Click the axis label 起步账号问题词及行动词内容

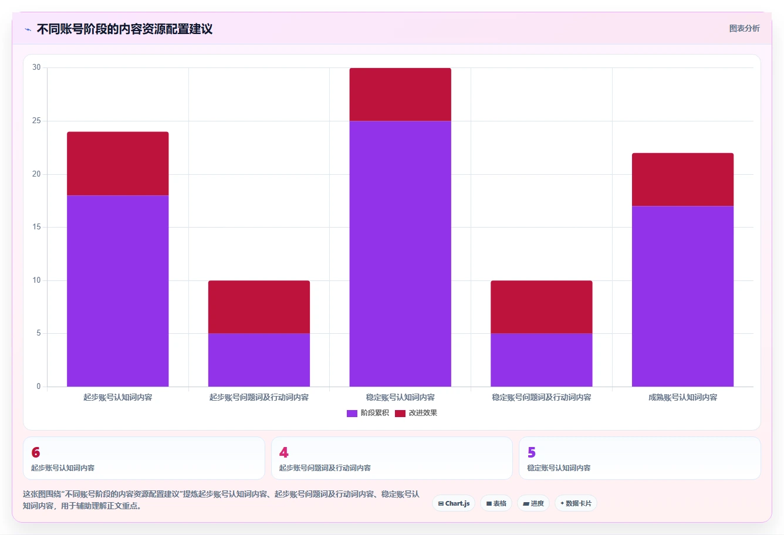click(x=259, y=397)
